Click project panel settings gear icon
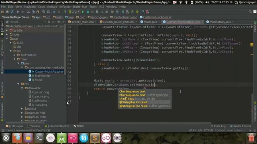This screenshot has width=257, height=144. point(59,22)
